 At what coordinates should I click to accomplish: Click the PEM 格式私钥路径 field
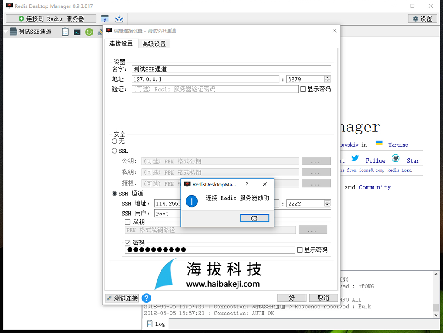[211, 230]
